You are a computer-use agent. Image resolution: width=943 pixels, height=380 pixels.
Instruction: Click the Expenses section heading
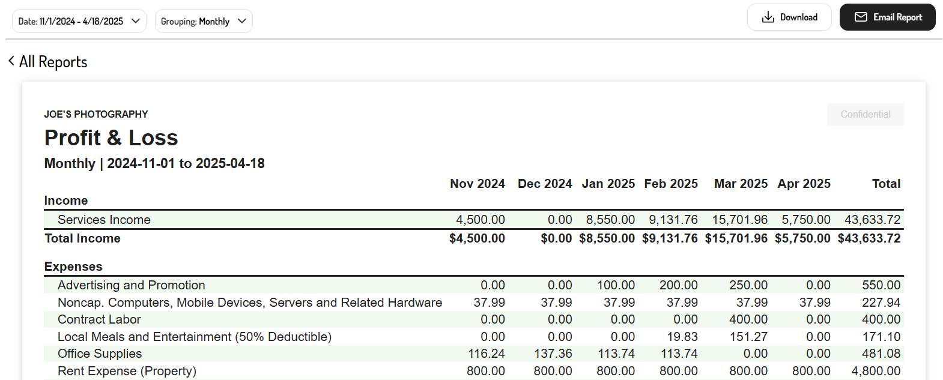(x=73, y=267)
